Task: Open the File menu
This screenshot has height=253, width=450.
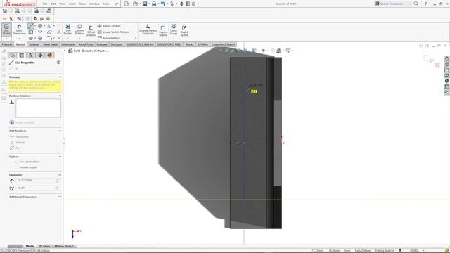Action: 45,4
